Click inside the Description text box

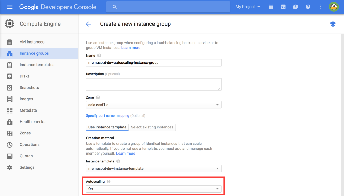pos(153,84)
